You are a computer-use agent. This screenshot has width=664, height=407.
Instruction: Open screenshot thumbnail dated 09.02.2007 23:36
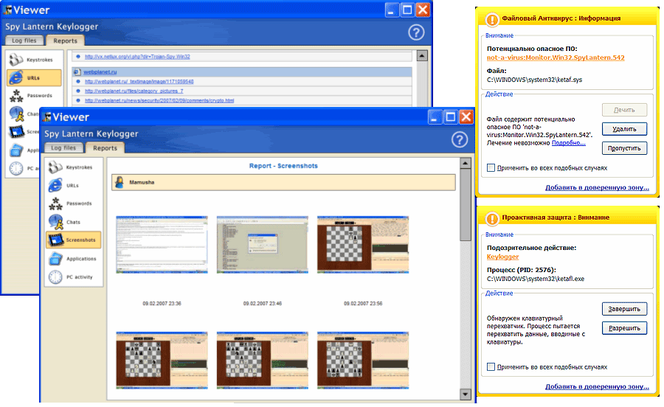[x=162, y=245]
